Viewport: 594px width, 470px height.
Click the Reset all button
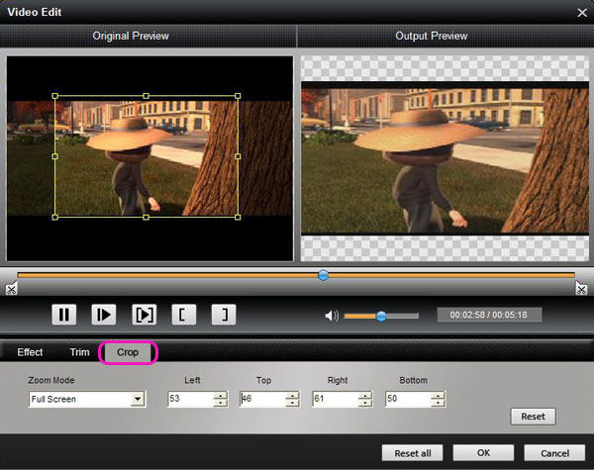click(413, 453)
